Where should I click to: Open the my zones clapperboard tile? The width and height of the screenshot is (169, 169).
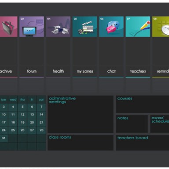[x=85, y=26]
